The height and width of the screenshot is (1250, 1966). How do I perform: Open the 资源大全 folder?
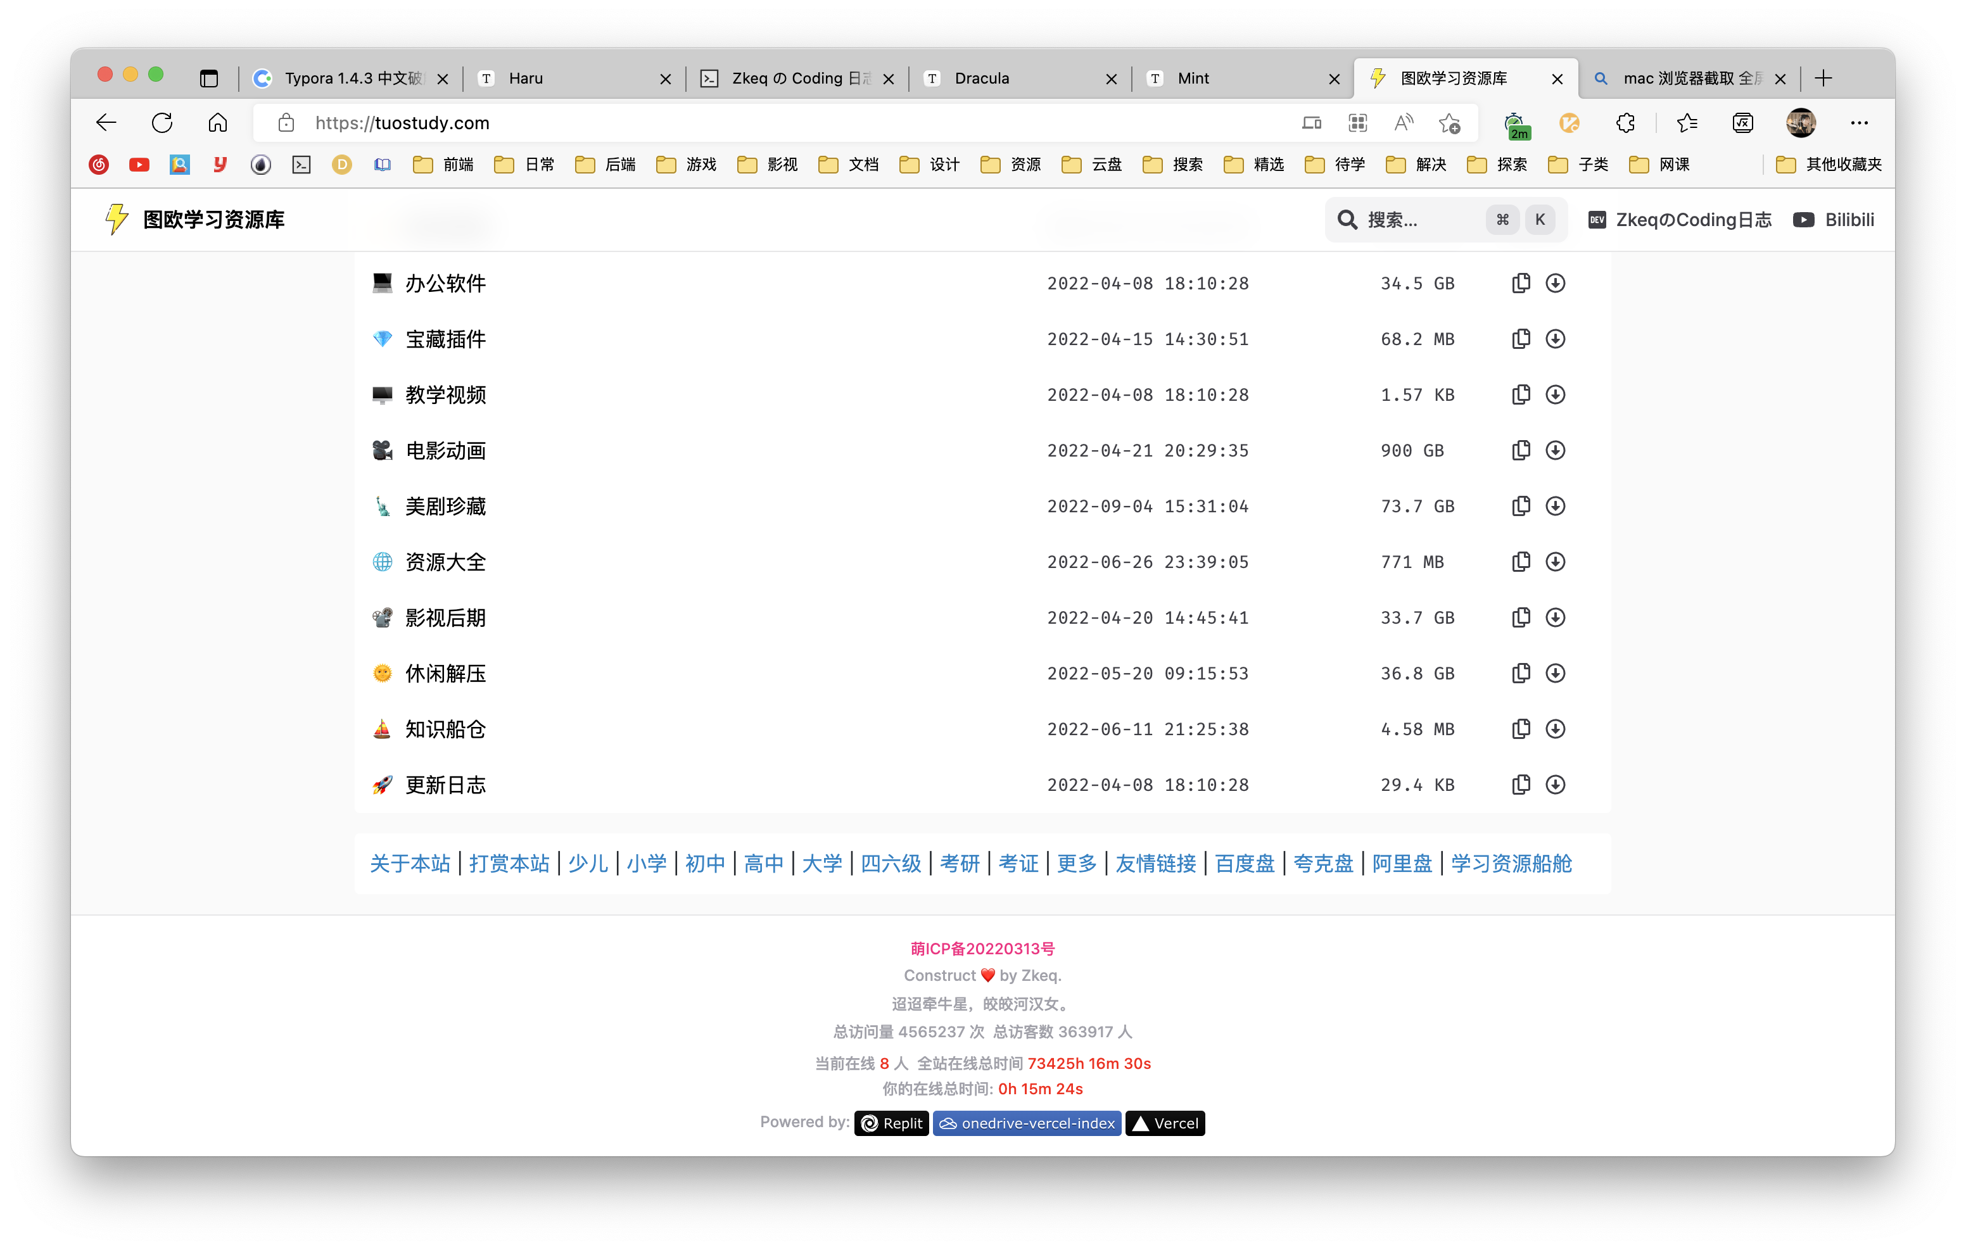tap(445, 562)
